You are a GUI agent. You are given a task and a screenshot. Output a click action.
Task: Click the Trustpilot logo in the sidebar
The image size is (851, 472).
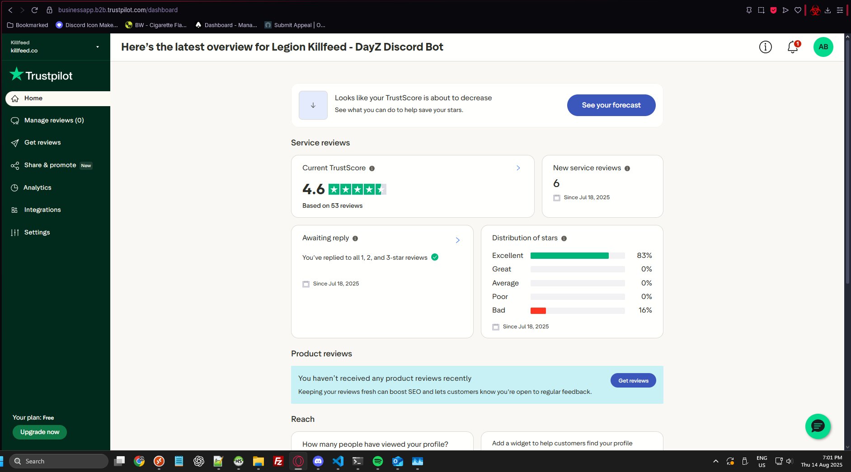(x=41, y=75)
